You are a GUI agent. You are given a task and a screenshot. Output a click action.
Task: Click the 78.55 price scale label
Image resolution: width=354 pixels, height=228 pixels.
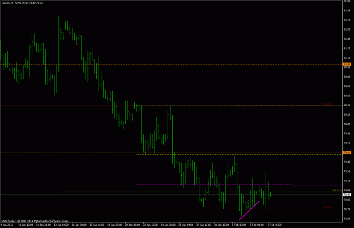click(347, 219)
